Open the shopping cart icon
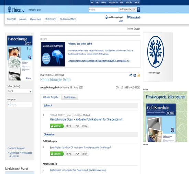189x174 pixels. click(128, 17)
